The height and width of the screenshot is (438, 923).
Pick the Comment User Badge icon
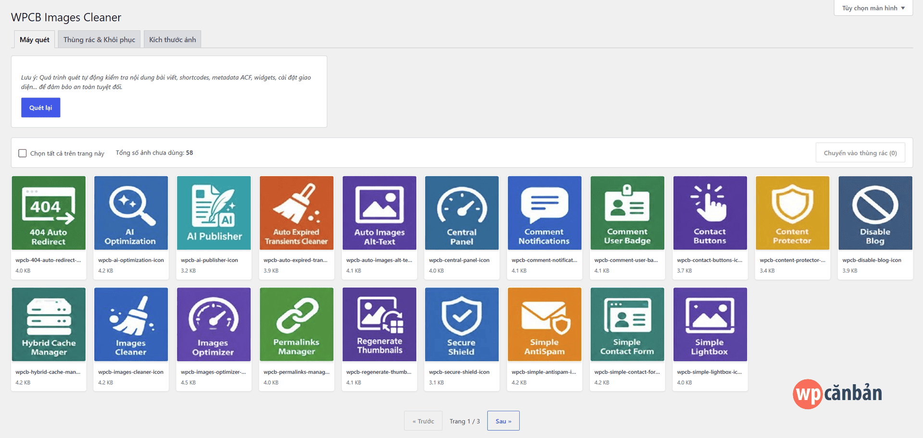[x=627, y=213]
